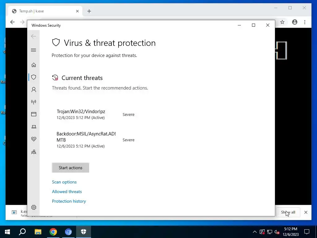
Task: Open Account protection person icon
Action: (x=33, y=90)
